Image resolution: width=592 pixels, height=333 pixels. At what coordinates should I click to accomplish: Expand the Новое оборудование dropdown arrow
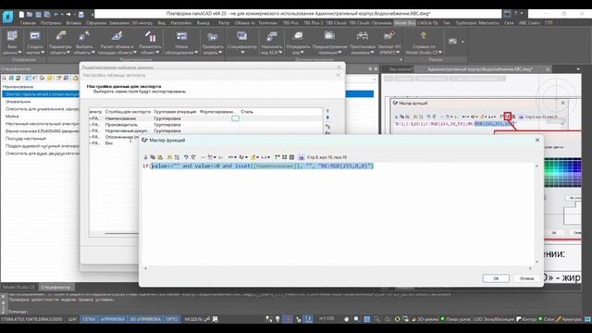[196, 53]
